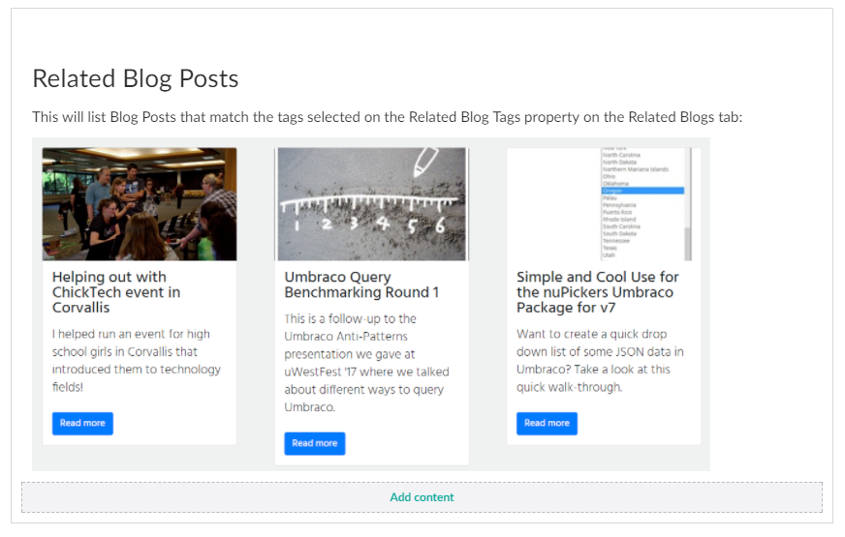Click Read more on Umbraco Query Benchmarking card
The width and height of the screenshot is (845, 537).
[x=315, y=443]
